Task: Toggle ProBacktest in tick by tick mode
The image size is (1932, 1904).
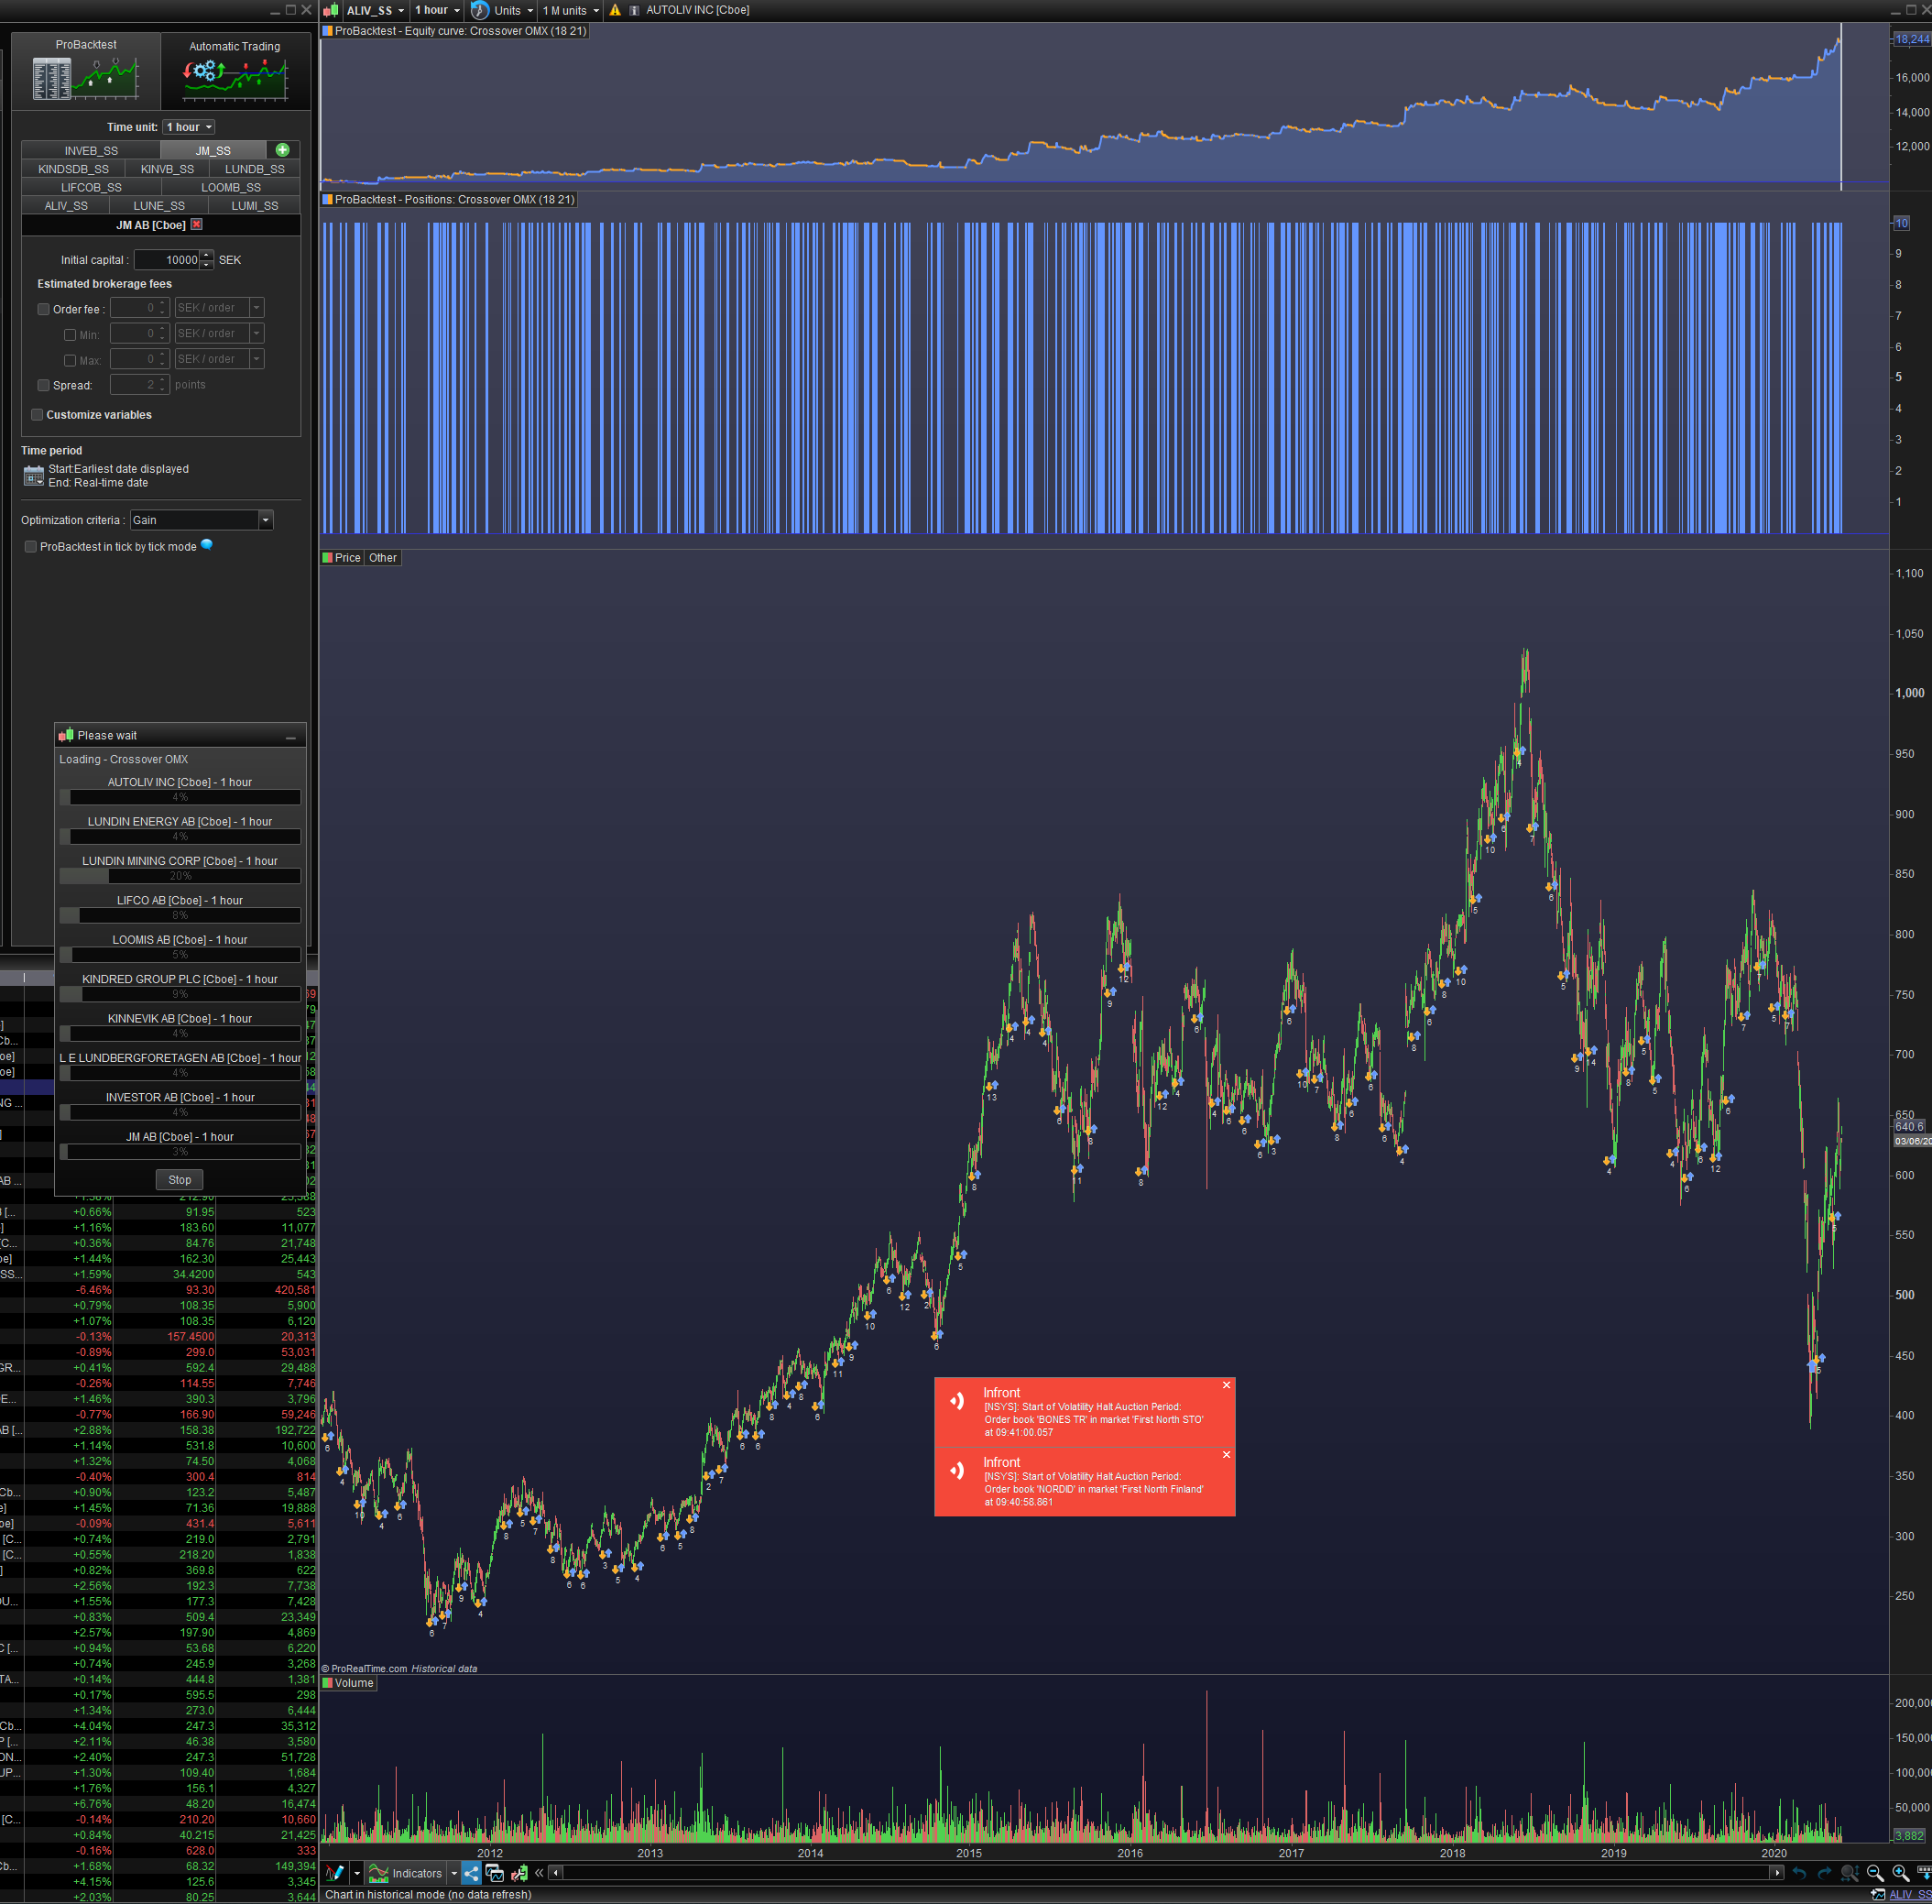Action: pos(31,547)
